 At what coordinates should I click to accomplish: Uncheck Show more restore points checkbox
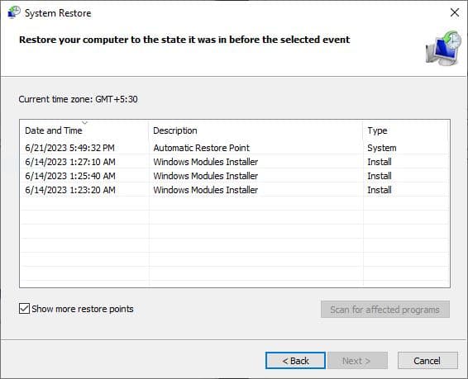tap(24, 309)
